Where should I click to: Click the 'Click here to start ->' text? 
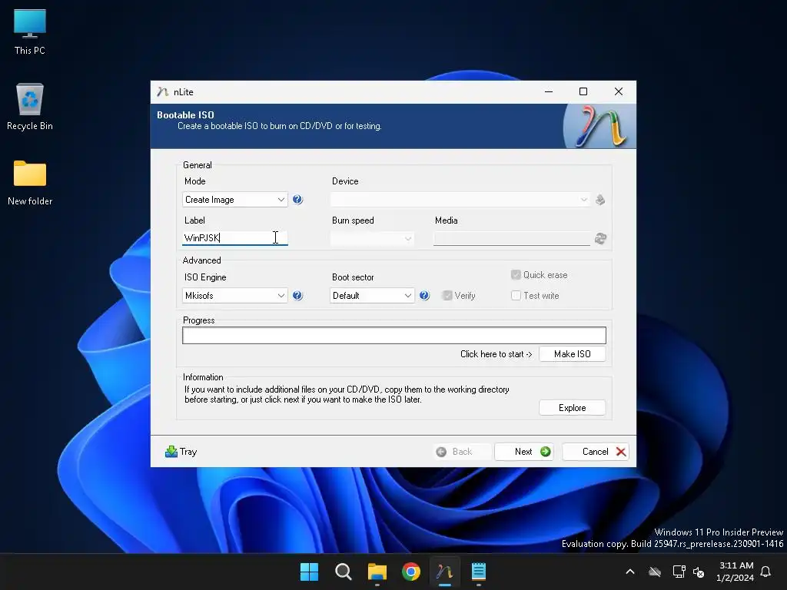pyautogui.click(x=496, y=354)
